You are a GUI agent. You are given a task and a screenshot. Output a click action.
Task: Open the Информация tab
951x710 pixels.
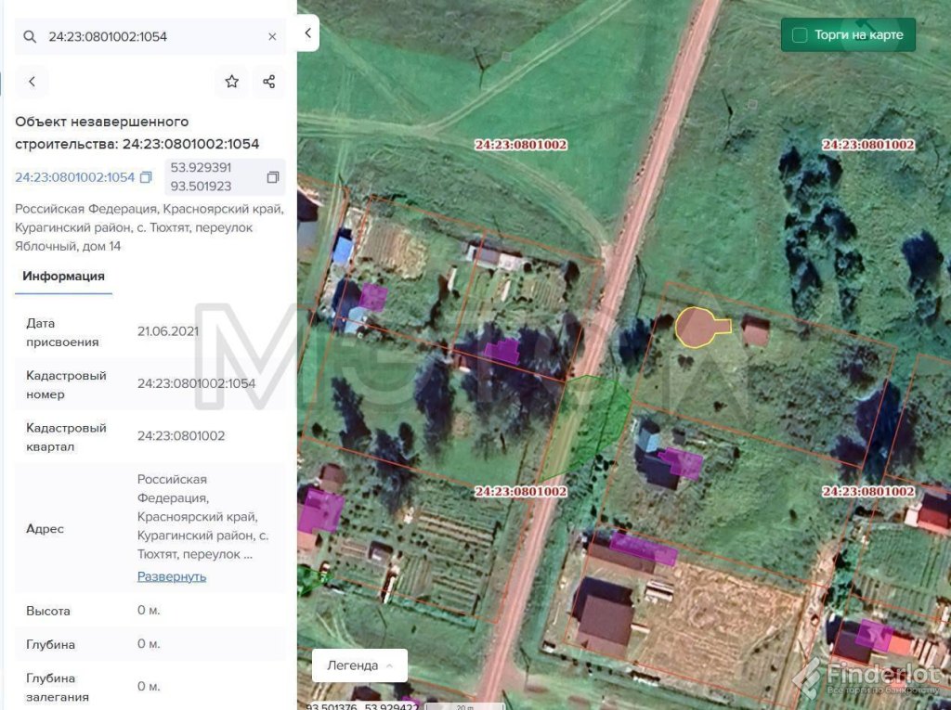tap(63, 277)
